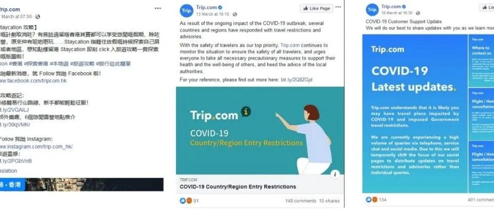Viewport: 494px width, 209px height.
Task: Open the three-dots options on the 13 March post
Action: point(338,7)
